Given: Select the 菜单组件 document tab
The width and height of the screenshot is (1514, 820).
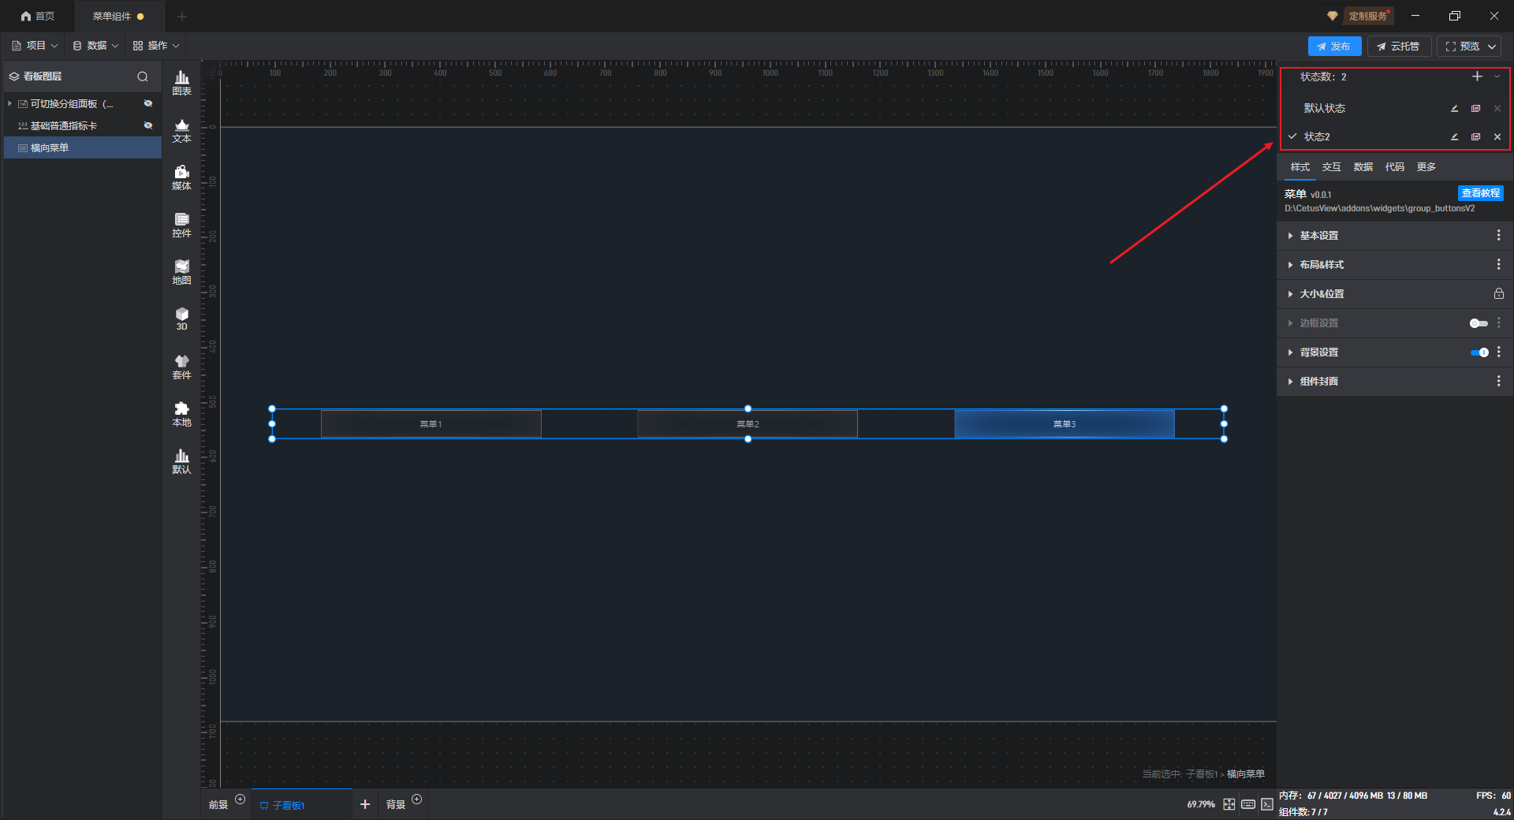Looking at the screenshot, I should (119, 16).
